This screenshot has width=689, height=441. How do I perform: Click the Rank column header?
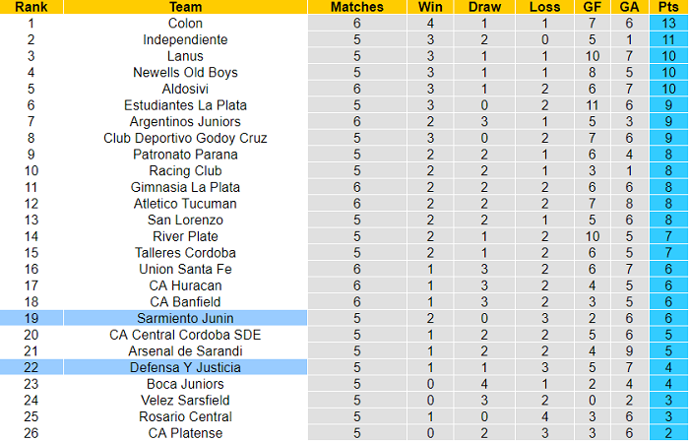pyautogui.click(x=31, y=7)
